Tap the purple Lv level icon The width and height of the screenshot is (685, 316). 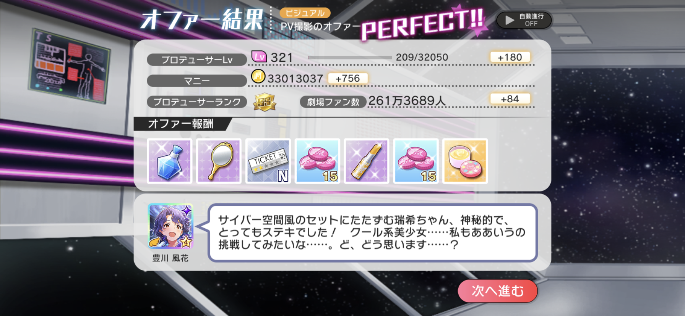point(259,56)
